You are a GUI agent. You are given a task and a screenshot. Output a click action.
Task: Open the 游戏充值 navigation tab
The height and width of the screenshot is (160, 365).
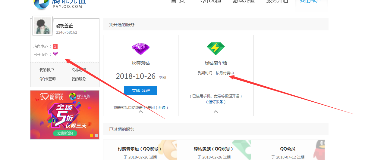pos(244,1)
